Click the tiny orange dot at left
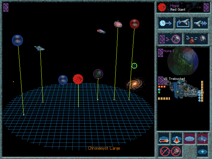 coord(13,82)
